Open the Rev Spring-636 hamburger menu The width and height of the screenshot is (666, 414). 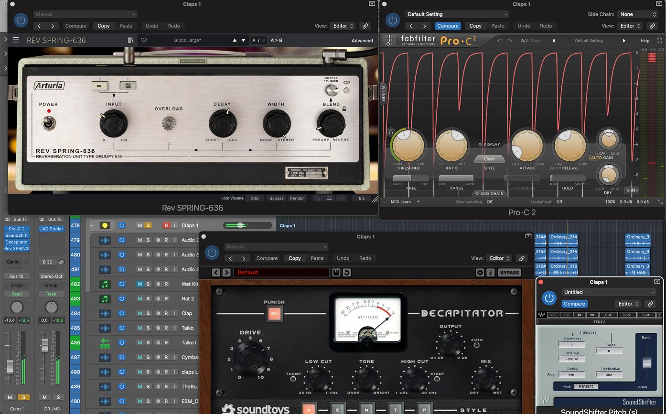coord(16,40)
